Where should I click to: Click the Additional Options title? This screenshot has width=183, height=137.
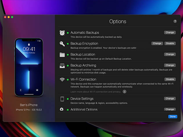click(84, 109)
